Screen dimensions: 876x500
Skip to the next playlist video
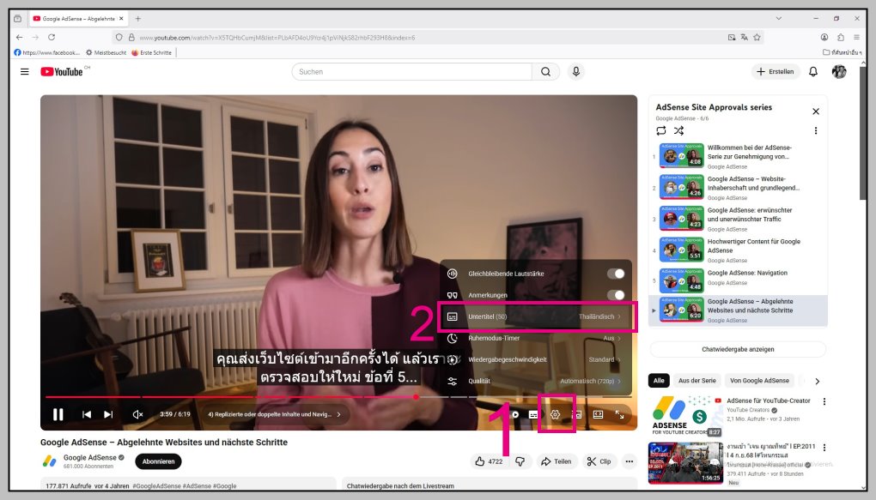(x=108, y=414)
